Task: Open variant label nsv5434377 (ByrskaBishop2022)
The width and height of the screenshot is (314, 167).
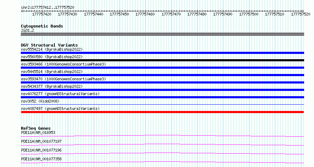Action: point(52,86)
